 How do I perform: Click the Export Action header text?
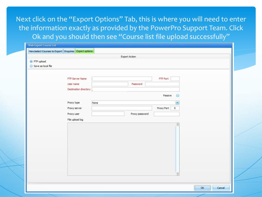(x=128, y=57)
